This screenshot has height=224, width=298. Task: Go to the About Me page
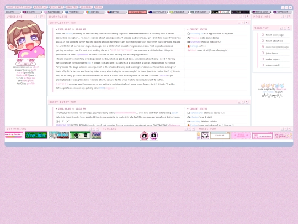(x=40, y=7)
